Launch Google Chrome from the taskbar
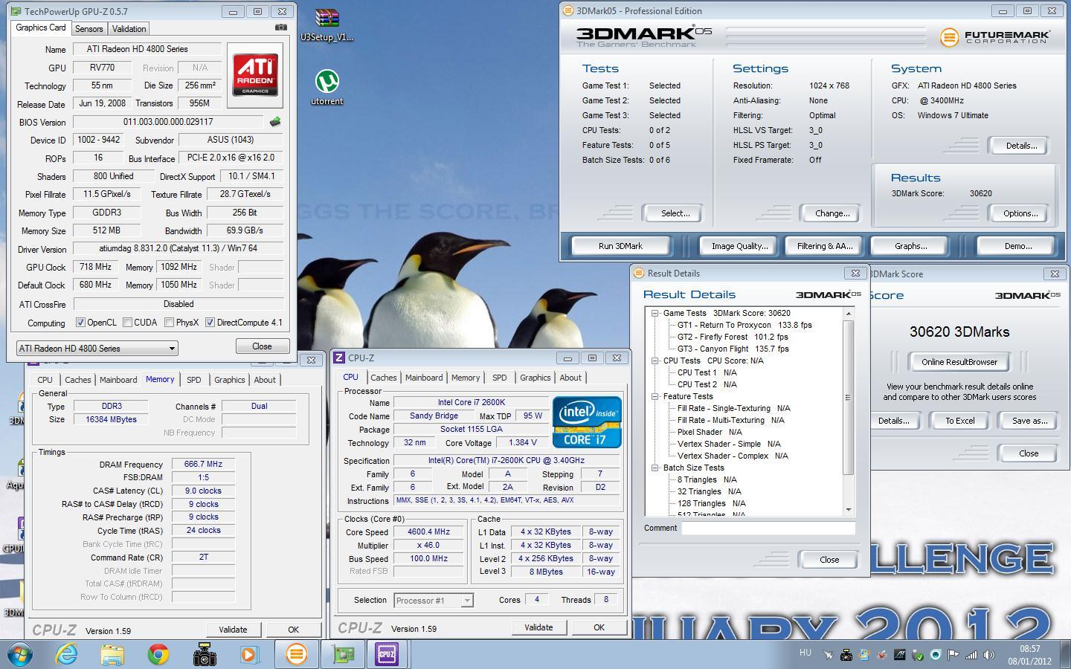Viewport: 1071px width, 669px height. click(158, 654)
